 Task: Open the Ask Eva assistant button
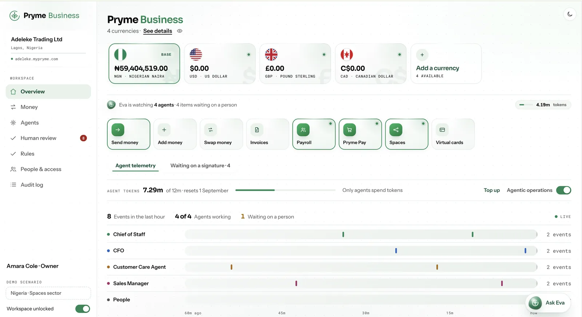pyautogui.click(x=548, y=302)
